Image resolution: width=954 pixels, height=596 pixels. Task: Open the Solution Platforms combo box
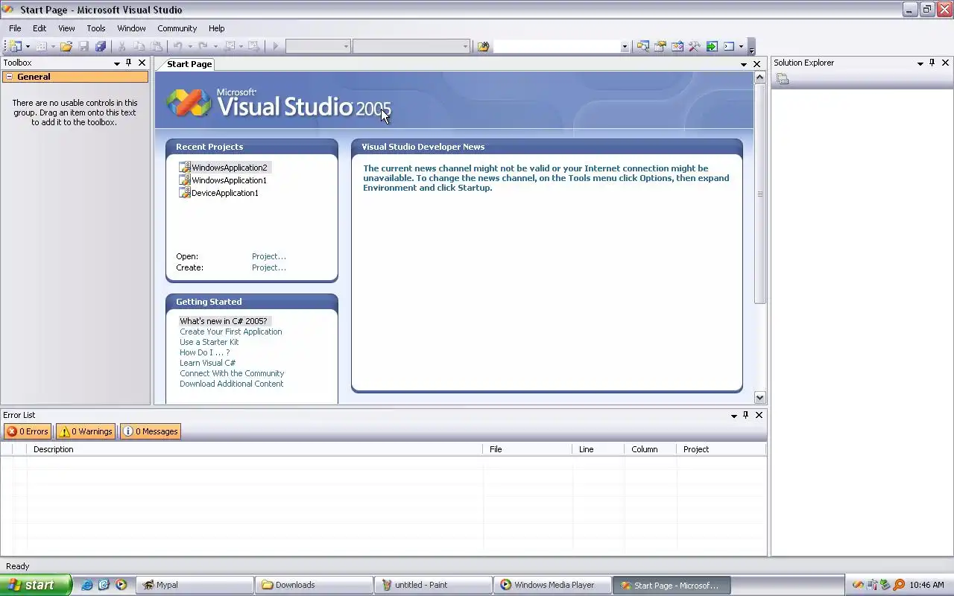click(411, 46)
